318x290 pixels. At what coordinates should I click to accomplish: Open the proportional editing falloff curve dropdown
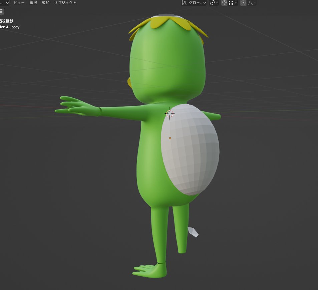coord(252,3)
